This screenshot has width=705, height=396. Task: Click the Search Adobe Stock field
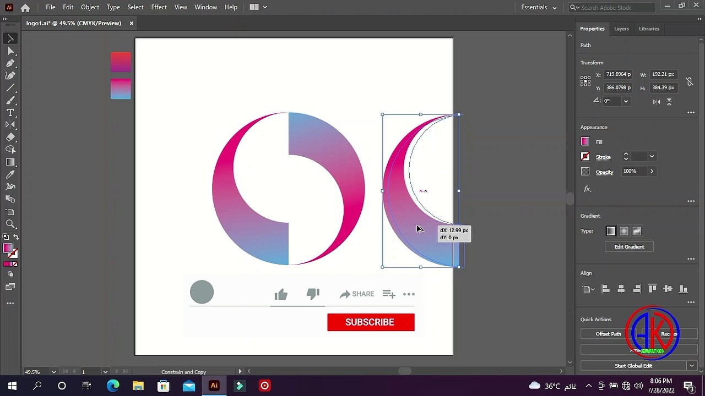pos(612,8)
